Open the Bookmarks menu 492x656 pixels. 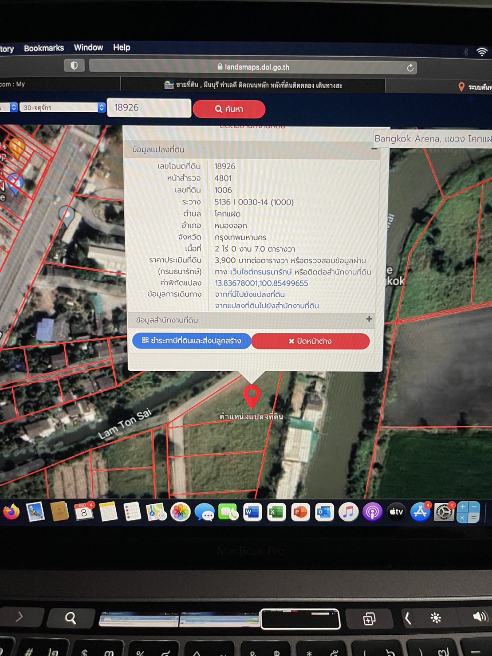pyautogui.click(x=44, y=48)
